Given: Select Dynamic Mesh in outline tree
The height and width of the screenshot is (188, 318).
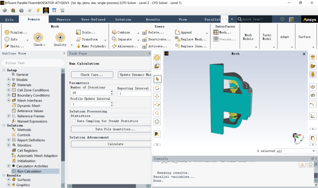Looking at the screenshot, I should pos(29,106).
